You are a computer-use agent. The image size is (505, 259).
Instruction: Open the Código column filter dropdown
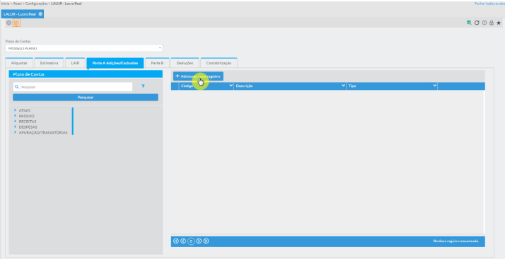(231, 86)
